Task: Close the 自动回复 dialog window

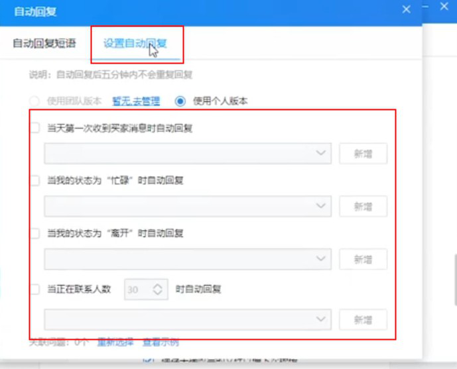Action: 406,9
